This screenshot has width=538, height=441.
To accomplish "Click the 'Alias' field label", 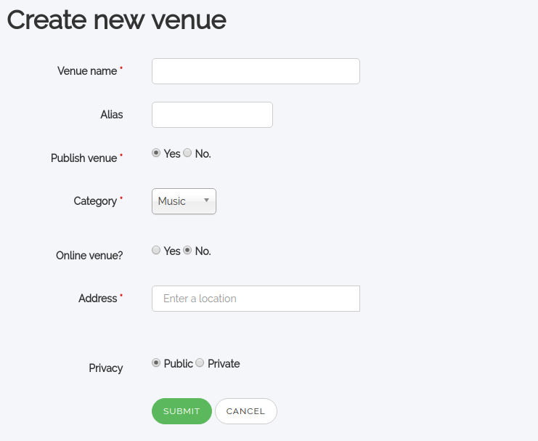I will click(x=112, y=115).
